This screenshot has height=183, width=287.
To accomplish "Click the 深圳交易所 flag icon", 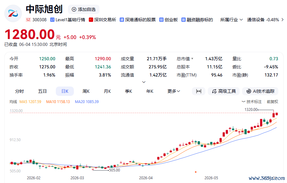I will click(91, 20).
